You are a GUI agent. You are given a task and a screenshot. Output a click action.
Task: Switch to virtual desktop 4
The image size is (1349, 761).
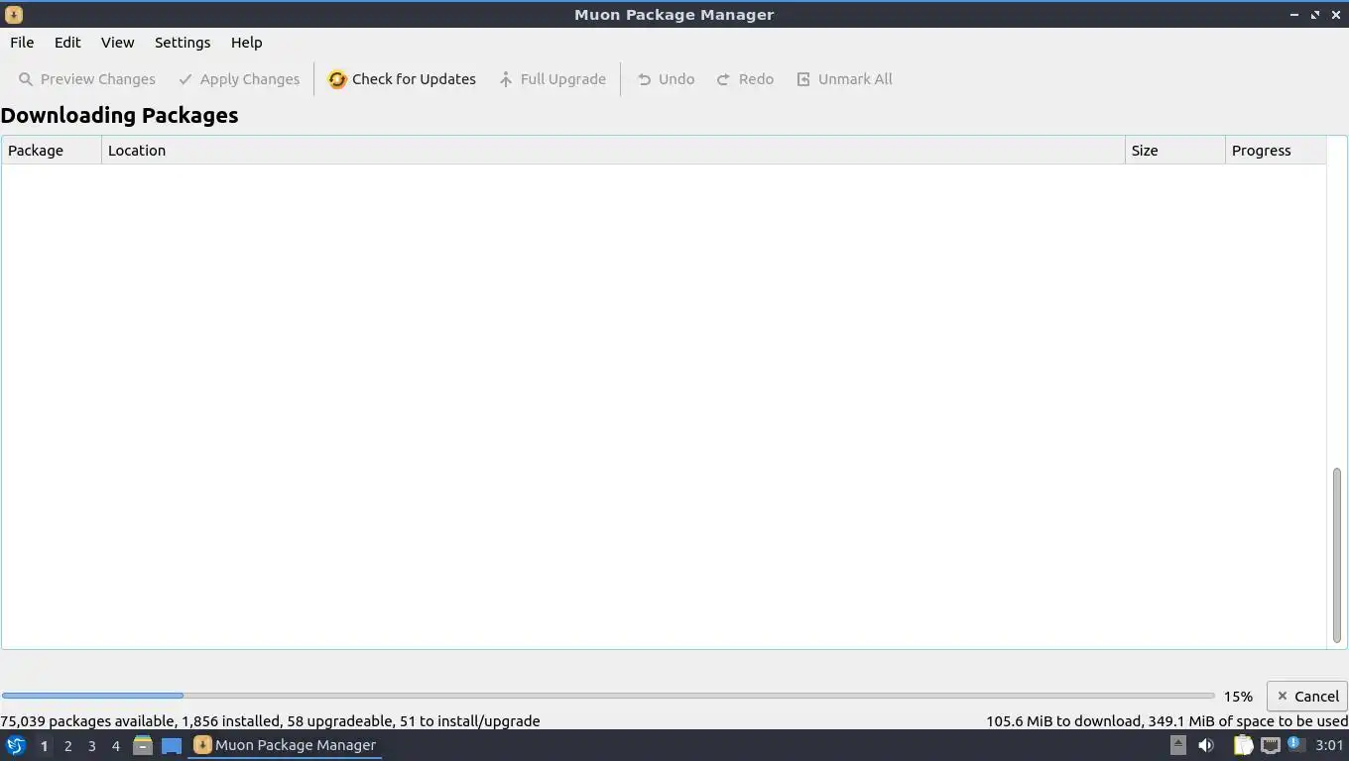point(115,746)
